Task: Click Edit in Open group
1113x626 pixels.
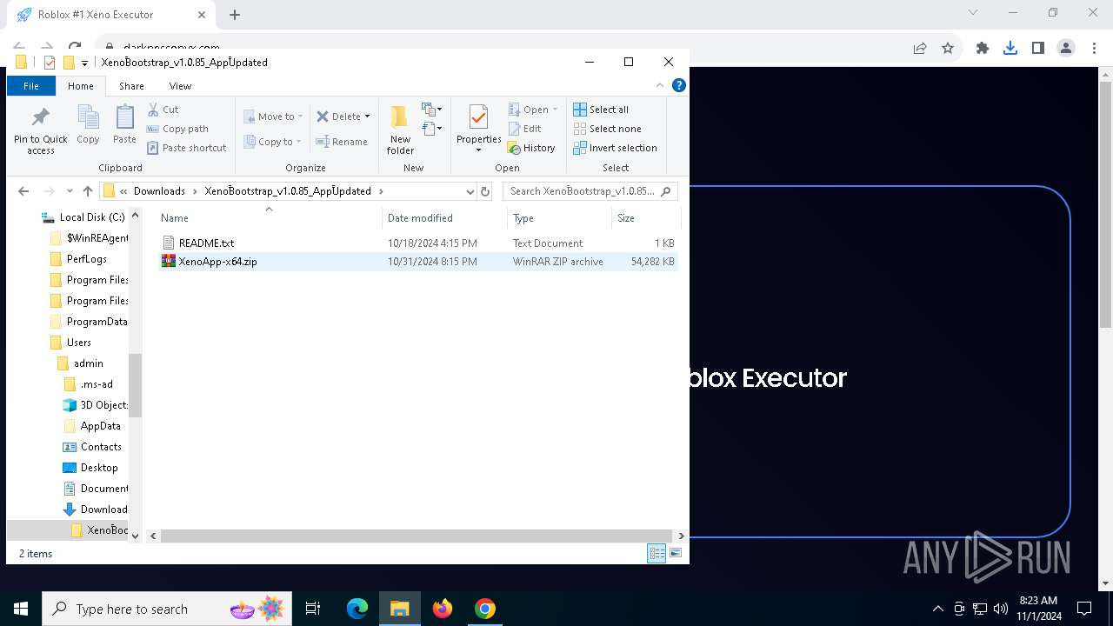Action: tap(524, 129)
